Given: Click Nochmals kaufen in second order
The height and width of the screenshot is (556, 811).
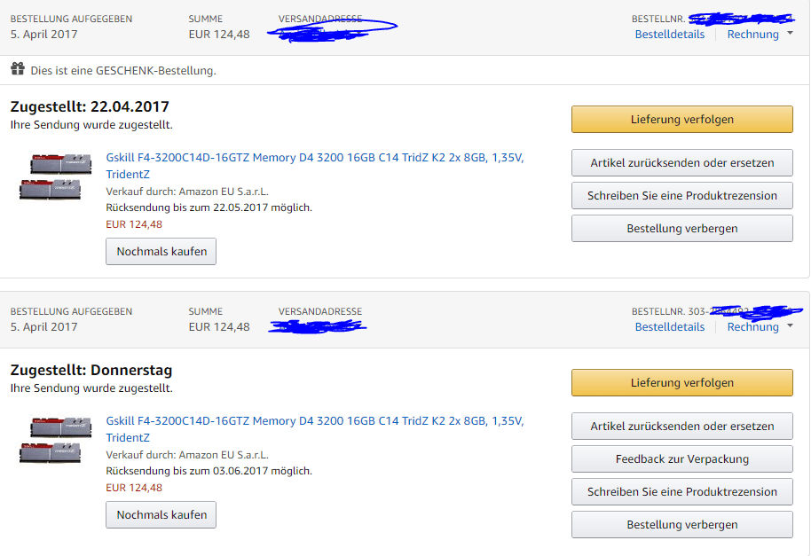Looking at the screenshot, I should coord(161,514).
